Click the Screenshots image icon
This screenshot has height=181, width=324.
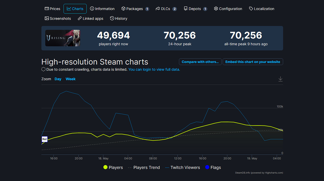pos(47,18)
